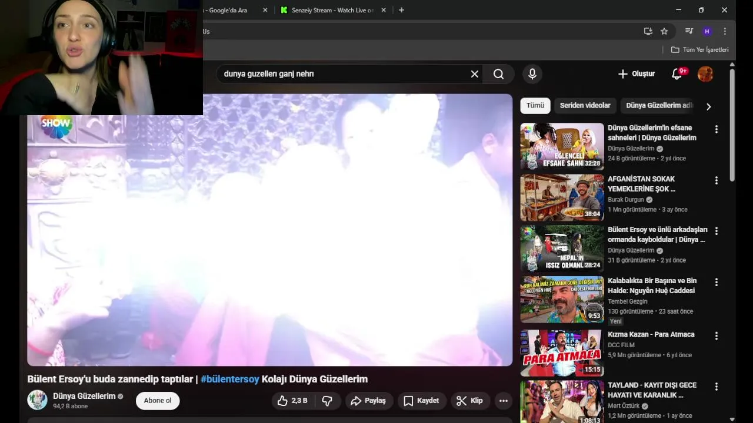Open Afganistan sokak yemekleri thumbnail
Viewport: 753px width, 423px height.
point(562,198)
